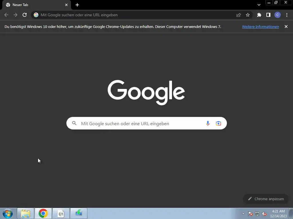Show hidden tray icons arrow
The width and height of the screenshot is (293, 219).
tap(243, 214)
